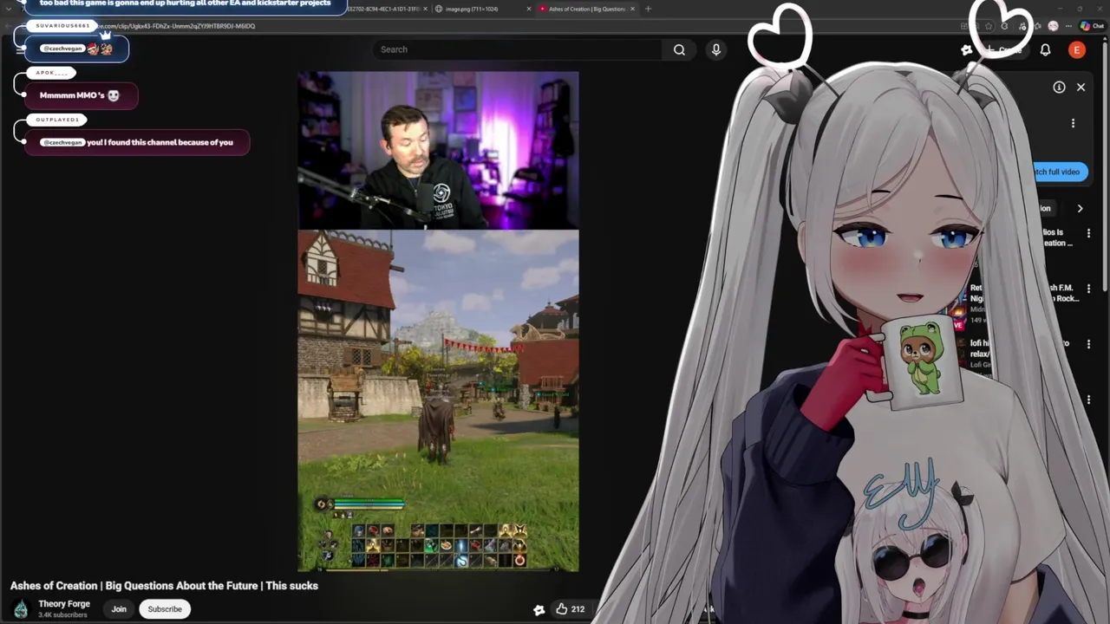Click the YouTube search magnifier button
Viewport: 1110px width, 624px height.
679,49
